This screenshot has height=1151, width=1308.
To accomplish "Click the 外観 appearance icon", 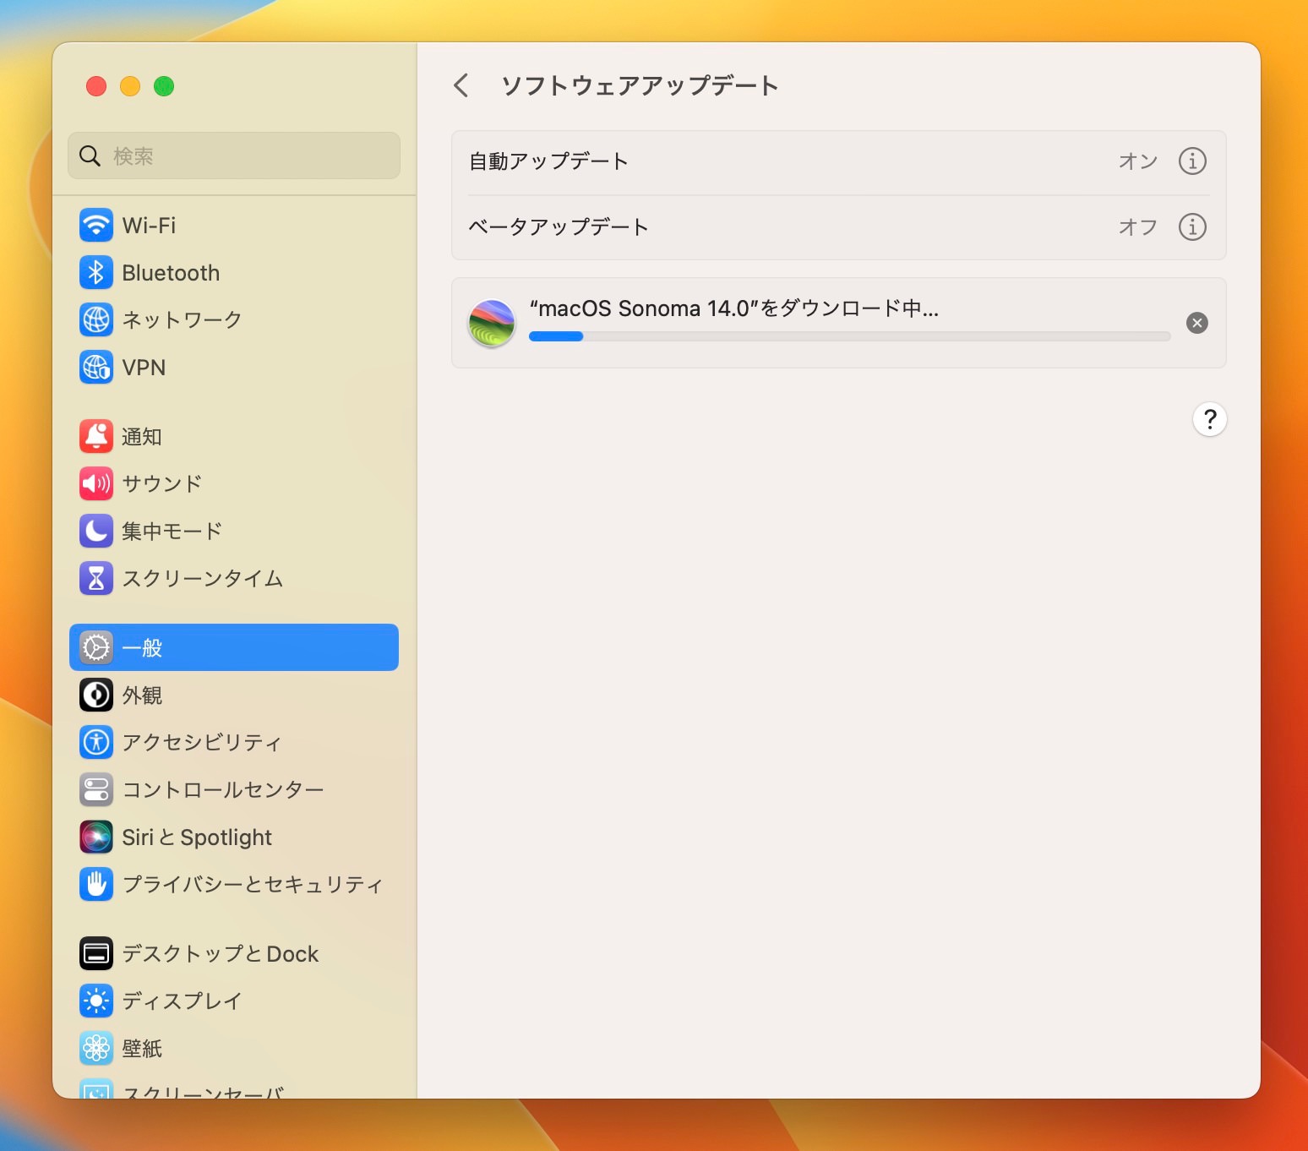I will coord(96,695).
